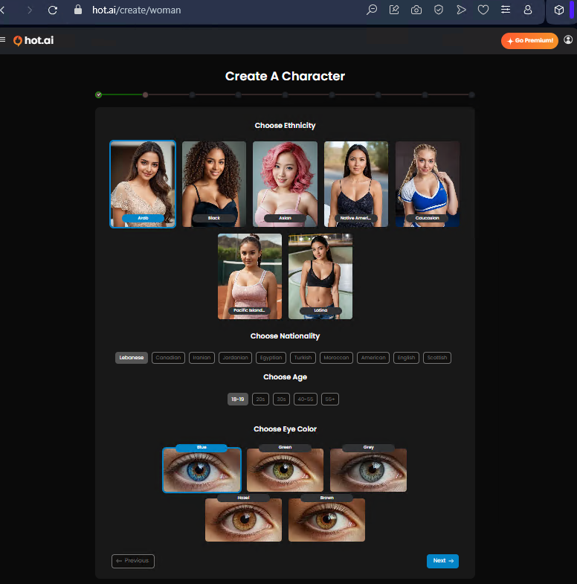Click the Previous button
577x584 pixels.
pyautogui.click(x=133, y=561)
